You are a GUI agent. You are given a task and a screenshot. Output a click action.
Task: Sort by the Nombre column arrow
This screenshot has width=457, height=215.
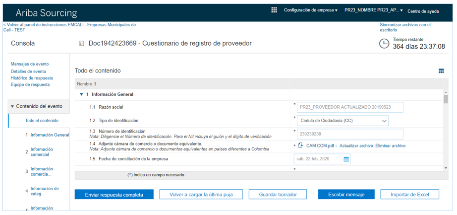tap(95, 84)
